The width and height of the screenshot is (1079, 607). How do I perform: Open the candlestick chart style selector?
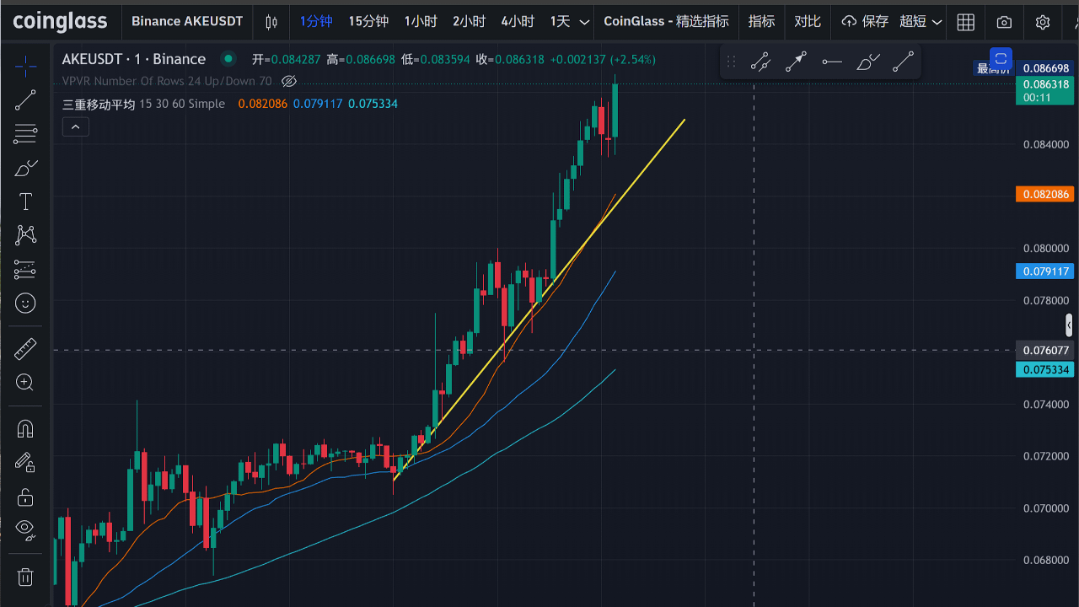[271, 22]
